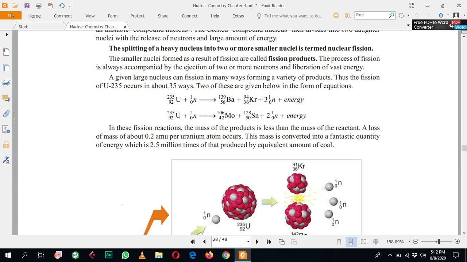The image size is (467, 262).
Task: Open the Comments panel in sidebar
Action: pyautogui.click(x=6, y=98)
